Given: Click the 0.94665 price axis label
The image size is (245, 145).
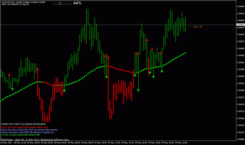Looking at the screenshot, I should point(241,6).
